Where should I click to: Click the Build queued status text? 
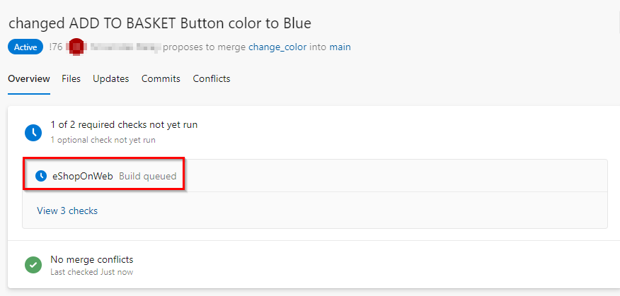coord(148,176)
